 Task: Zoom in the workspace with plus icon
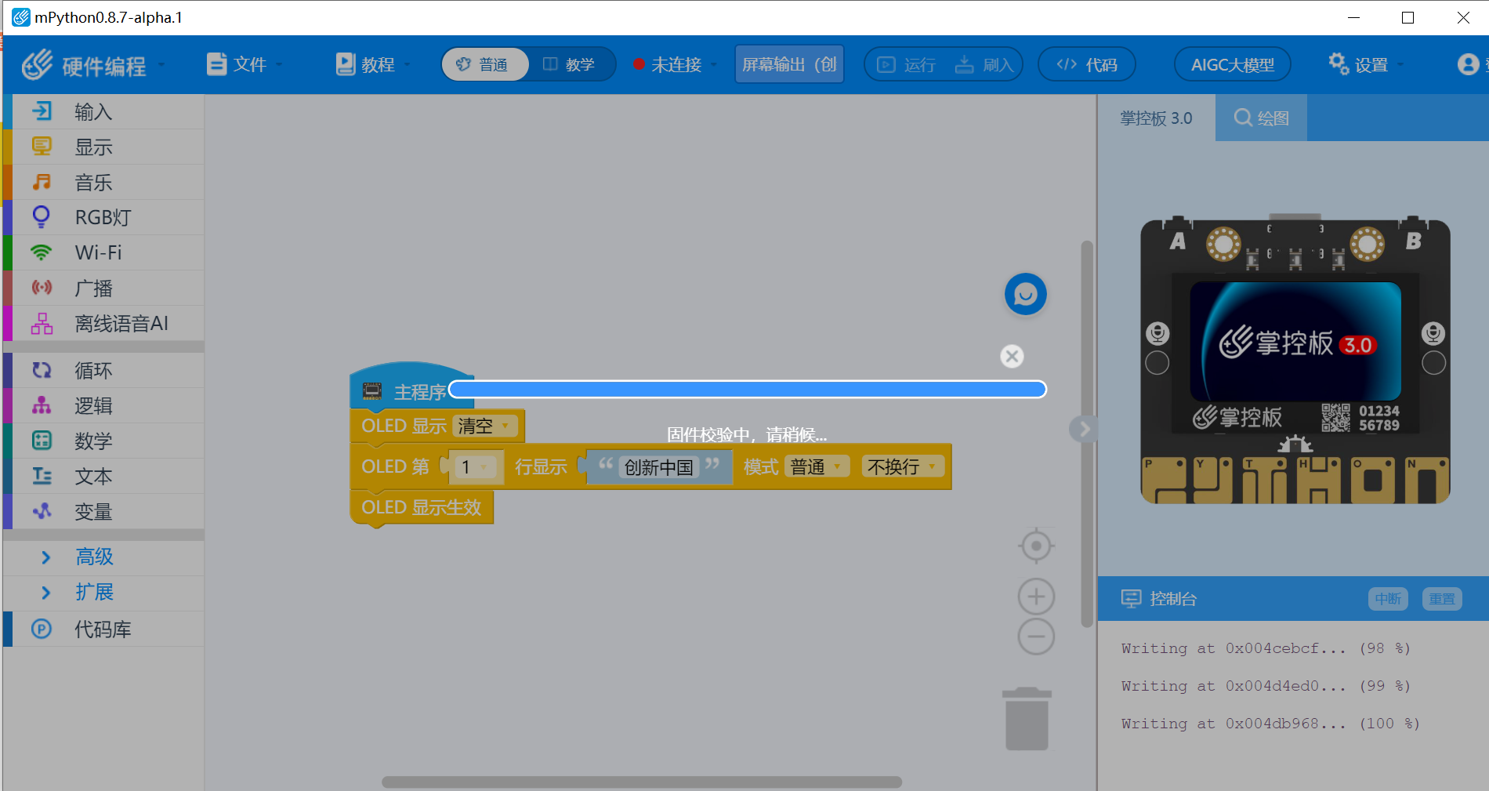tap(1036, 597)
